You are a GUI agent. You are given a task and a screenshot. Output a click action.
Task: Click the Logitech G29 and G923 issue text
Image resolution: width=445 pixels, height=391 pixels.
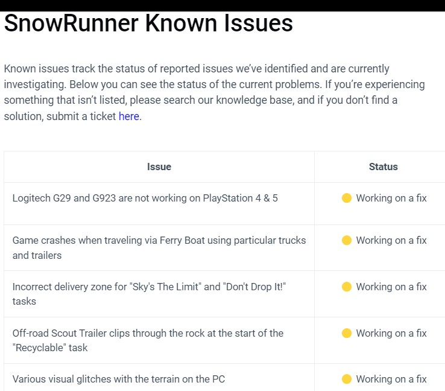pos(145,198)
